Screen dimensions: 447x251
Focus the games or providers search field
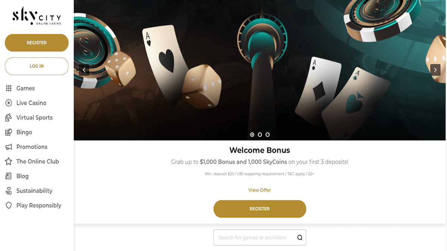coord(260,238)
